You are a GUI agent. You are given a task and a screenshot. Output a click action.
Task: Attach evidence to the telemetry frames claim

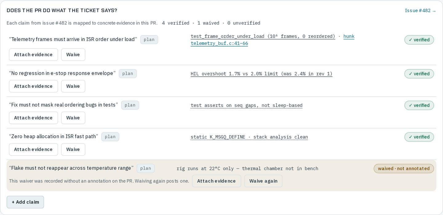[x=33, y=55]
